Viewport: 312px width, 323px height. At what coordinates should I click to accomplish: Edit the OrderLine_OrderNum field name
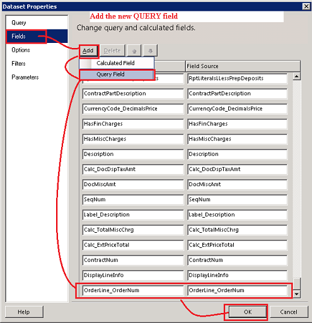click(x=133, y=290)
